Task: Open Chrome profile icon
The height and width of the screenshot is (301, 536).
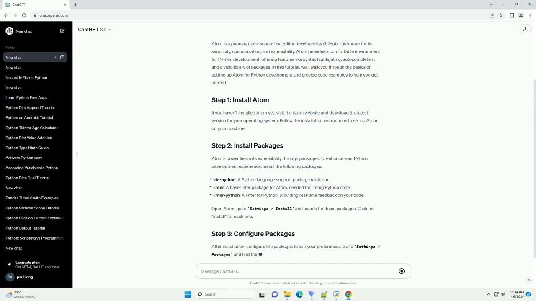Action: (x=521, y=15)
